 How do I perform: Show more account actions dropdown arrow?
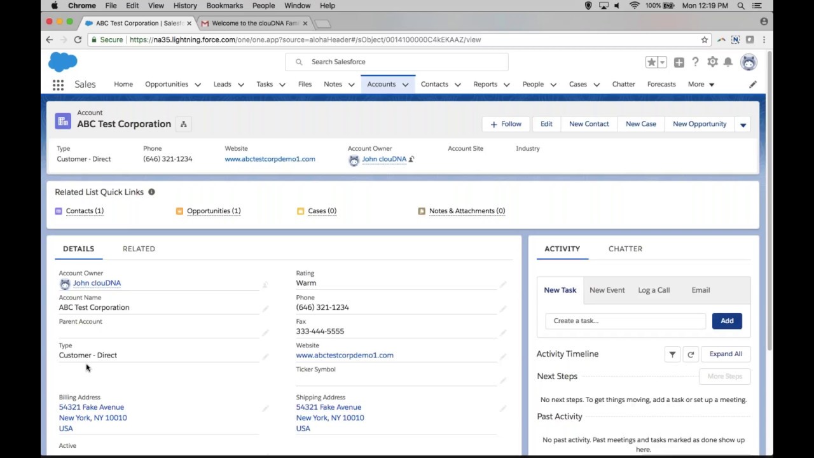coord(743,124)
